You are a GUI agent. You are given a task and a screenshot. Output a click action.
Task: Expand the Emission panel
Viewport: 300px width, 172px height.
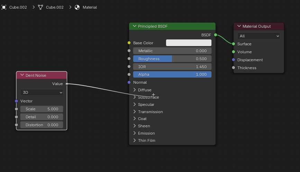pyautogui.click(x=135, y=133)
